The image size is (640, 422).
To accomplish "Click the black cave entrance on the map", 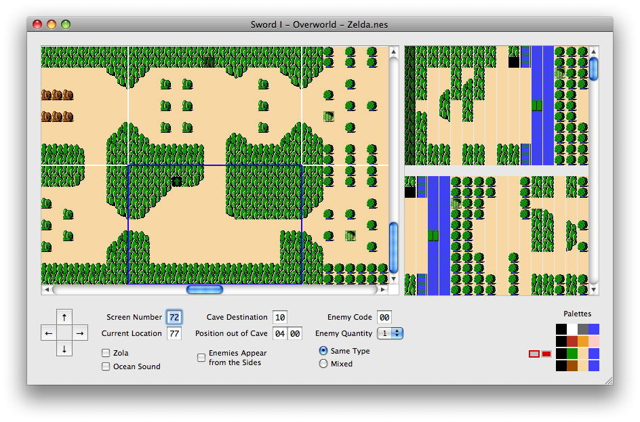I will pos(177,182).
